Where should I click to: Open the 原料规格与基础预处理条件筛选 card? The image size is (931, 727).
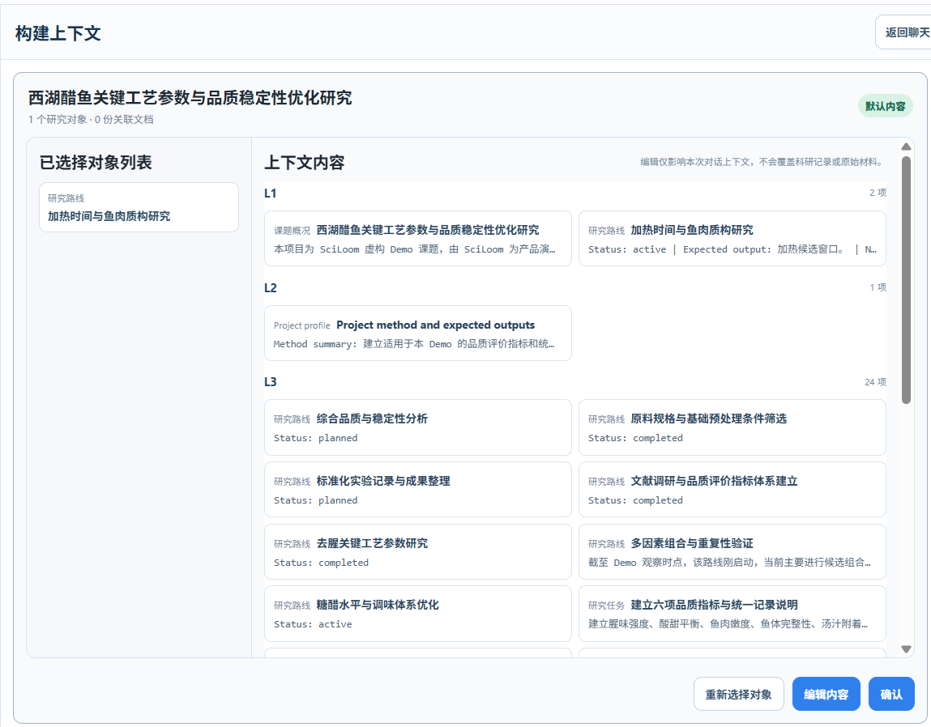click(732, 427)
